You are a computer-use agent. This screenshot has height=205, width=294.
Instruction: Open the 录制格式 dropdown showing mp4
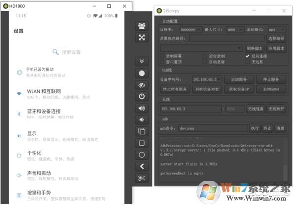[x=277, y=29]
